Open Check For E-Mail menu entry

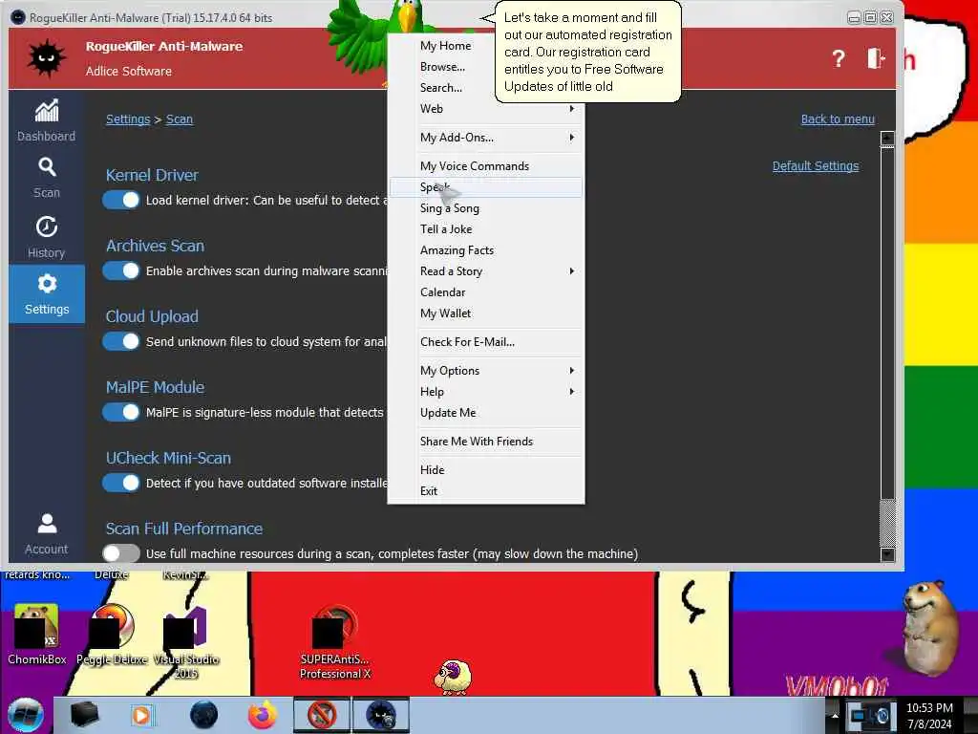point(486,341)
